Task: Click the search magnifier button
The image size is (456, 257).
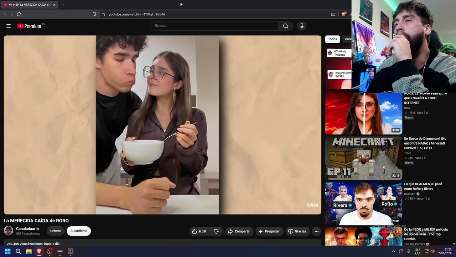Action: coord(286,26)
